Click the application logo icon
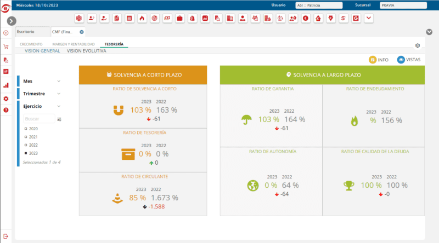The image size is (439, 243). 5,8
